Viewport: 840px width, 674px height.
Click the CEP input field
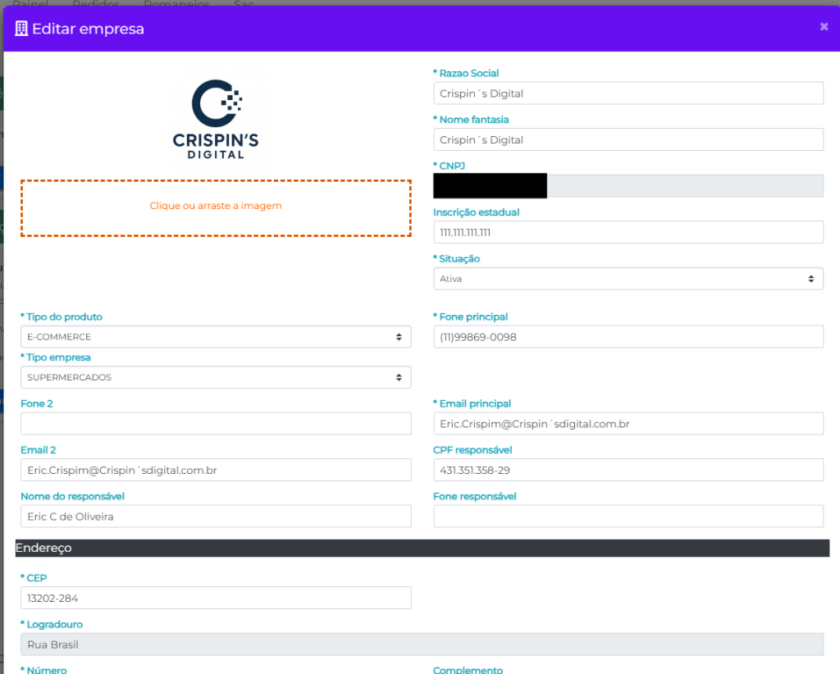(x=216, y=599)
